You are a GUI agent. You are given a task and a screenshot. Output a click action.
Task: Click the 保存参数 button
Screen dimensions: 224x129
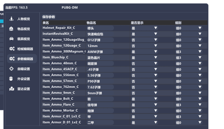[49, 17]
